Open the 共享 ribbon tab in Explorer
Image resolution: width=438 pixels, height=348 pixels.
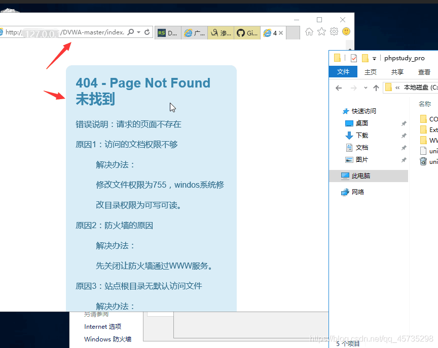coord(397,72)
